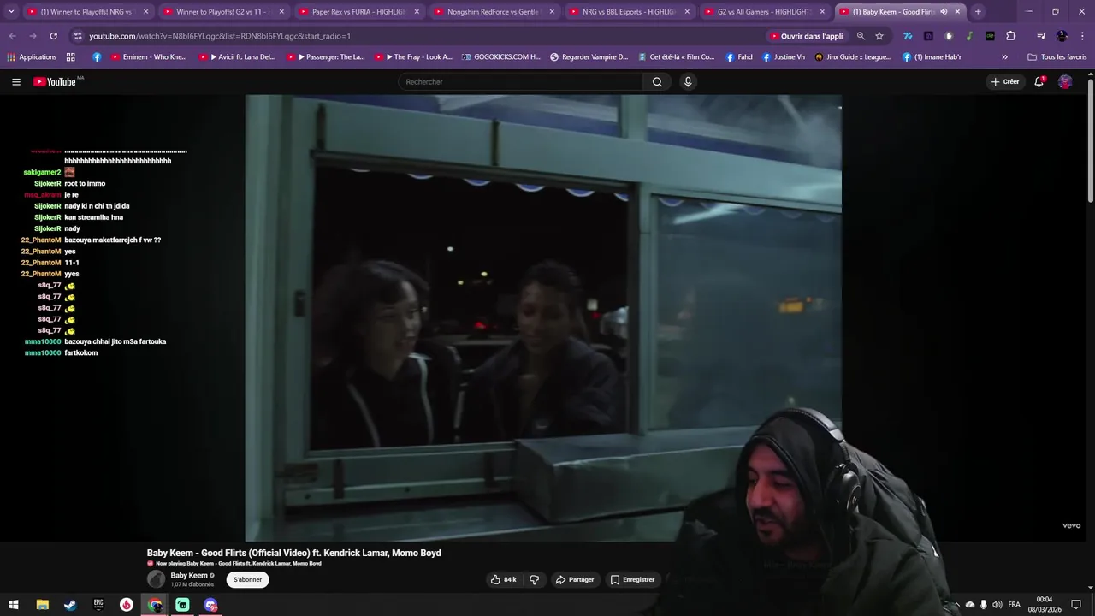Click the address bar URL
This screenshot has height=616, width=1095.
tap(220, 36)
